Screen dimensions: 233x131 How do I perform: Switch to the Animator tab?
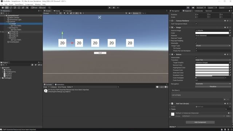pyautogui.click(x=68, y=11)
